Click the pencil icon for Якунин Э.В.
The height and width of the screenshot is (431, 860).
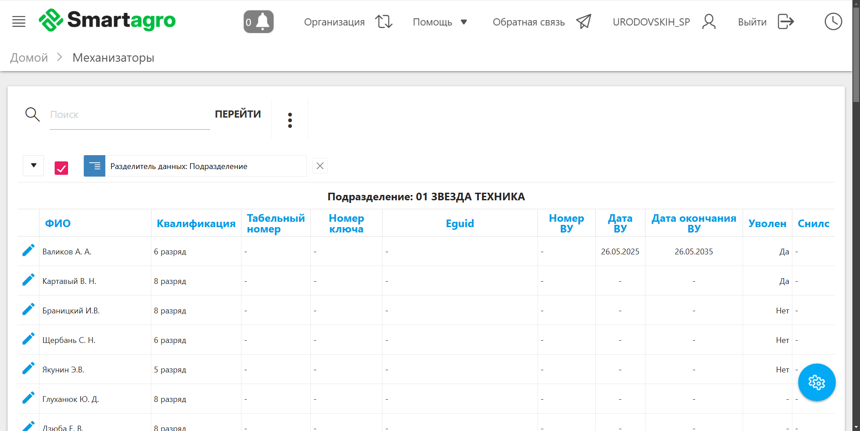[28, 369]
